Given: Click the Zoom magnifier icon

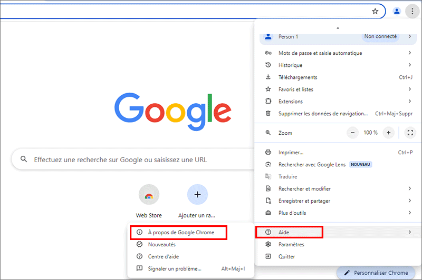Looking at the screenshot, I should pyautogui.click(x=268, y=133).
